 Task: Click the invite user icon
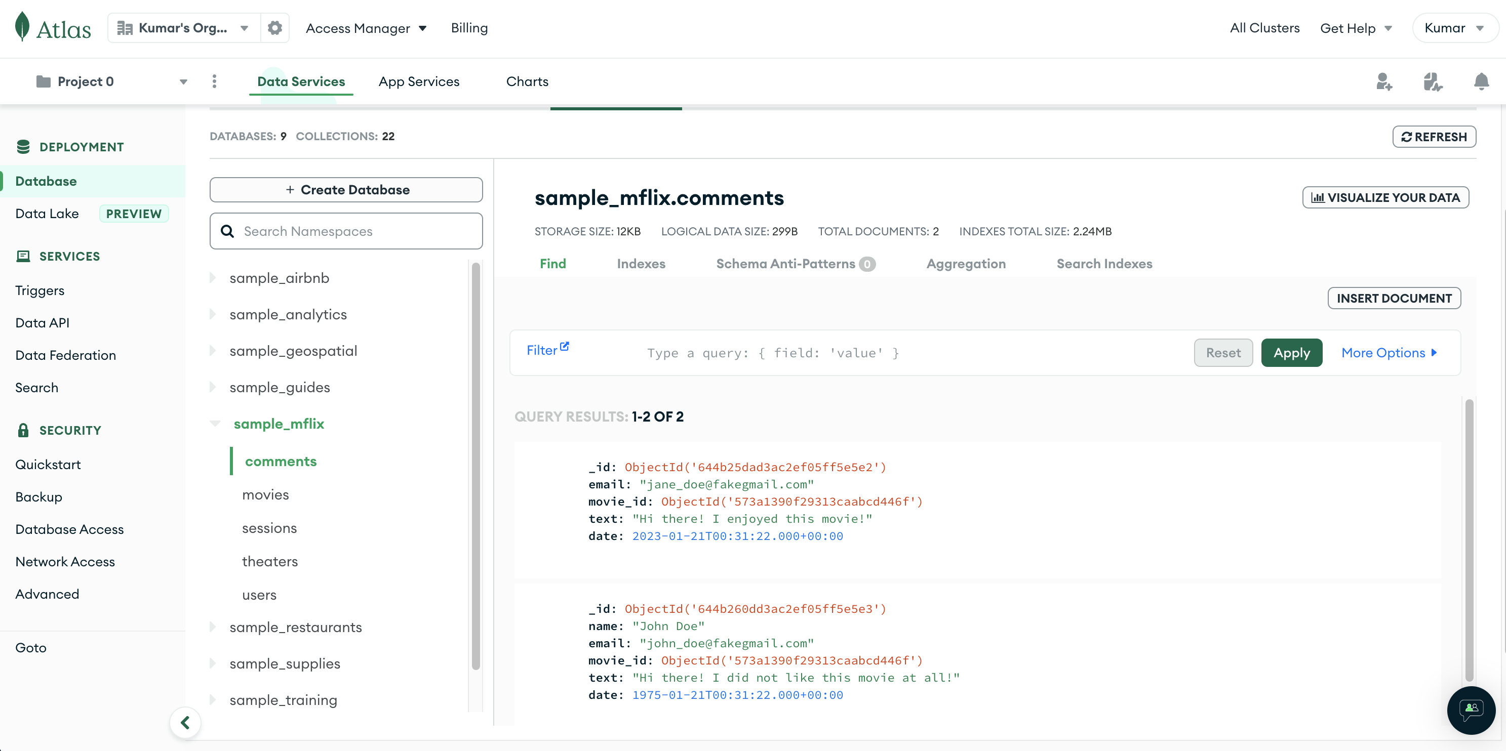coord(1384,81)
